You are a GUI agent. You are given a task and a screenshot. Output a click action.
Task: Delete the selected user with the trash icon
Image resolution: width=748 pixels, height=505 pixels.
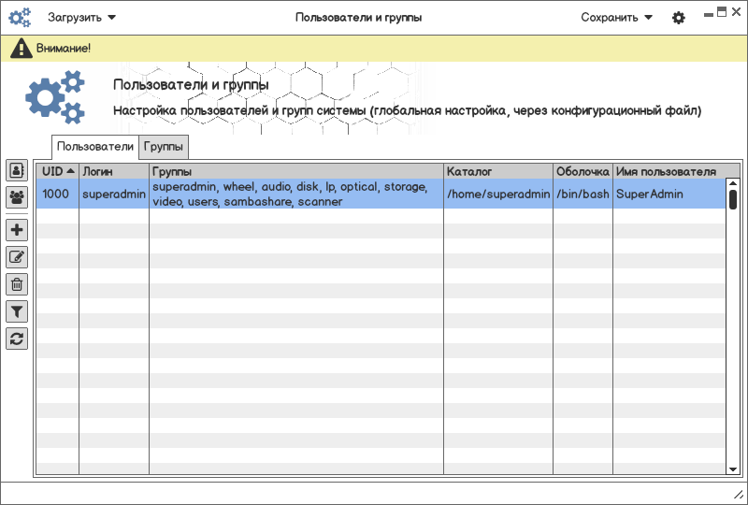tap(17, 284)
